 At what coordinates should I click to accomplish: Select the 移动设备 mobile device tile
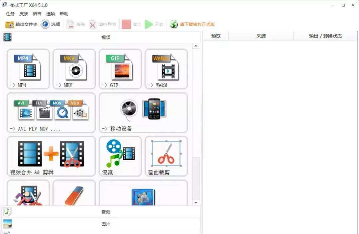[143, 112]
